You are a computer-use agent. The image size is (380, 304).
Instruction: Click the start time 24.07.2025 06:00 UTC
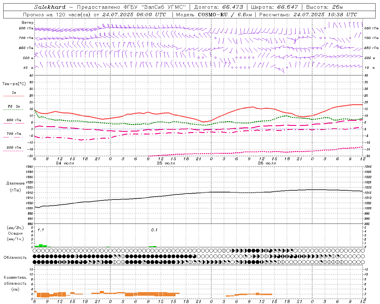(x=134, y=15)
